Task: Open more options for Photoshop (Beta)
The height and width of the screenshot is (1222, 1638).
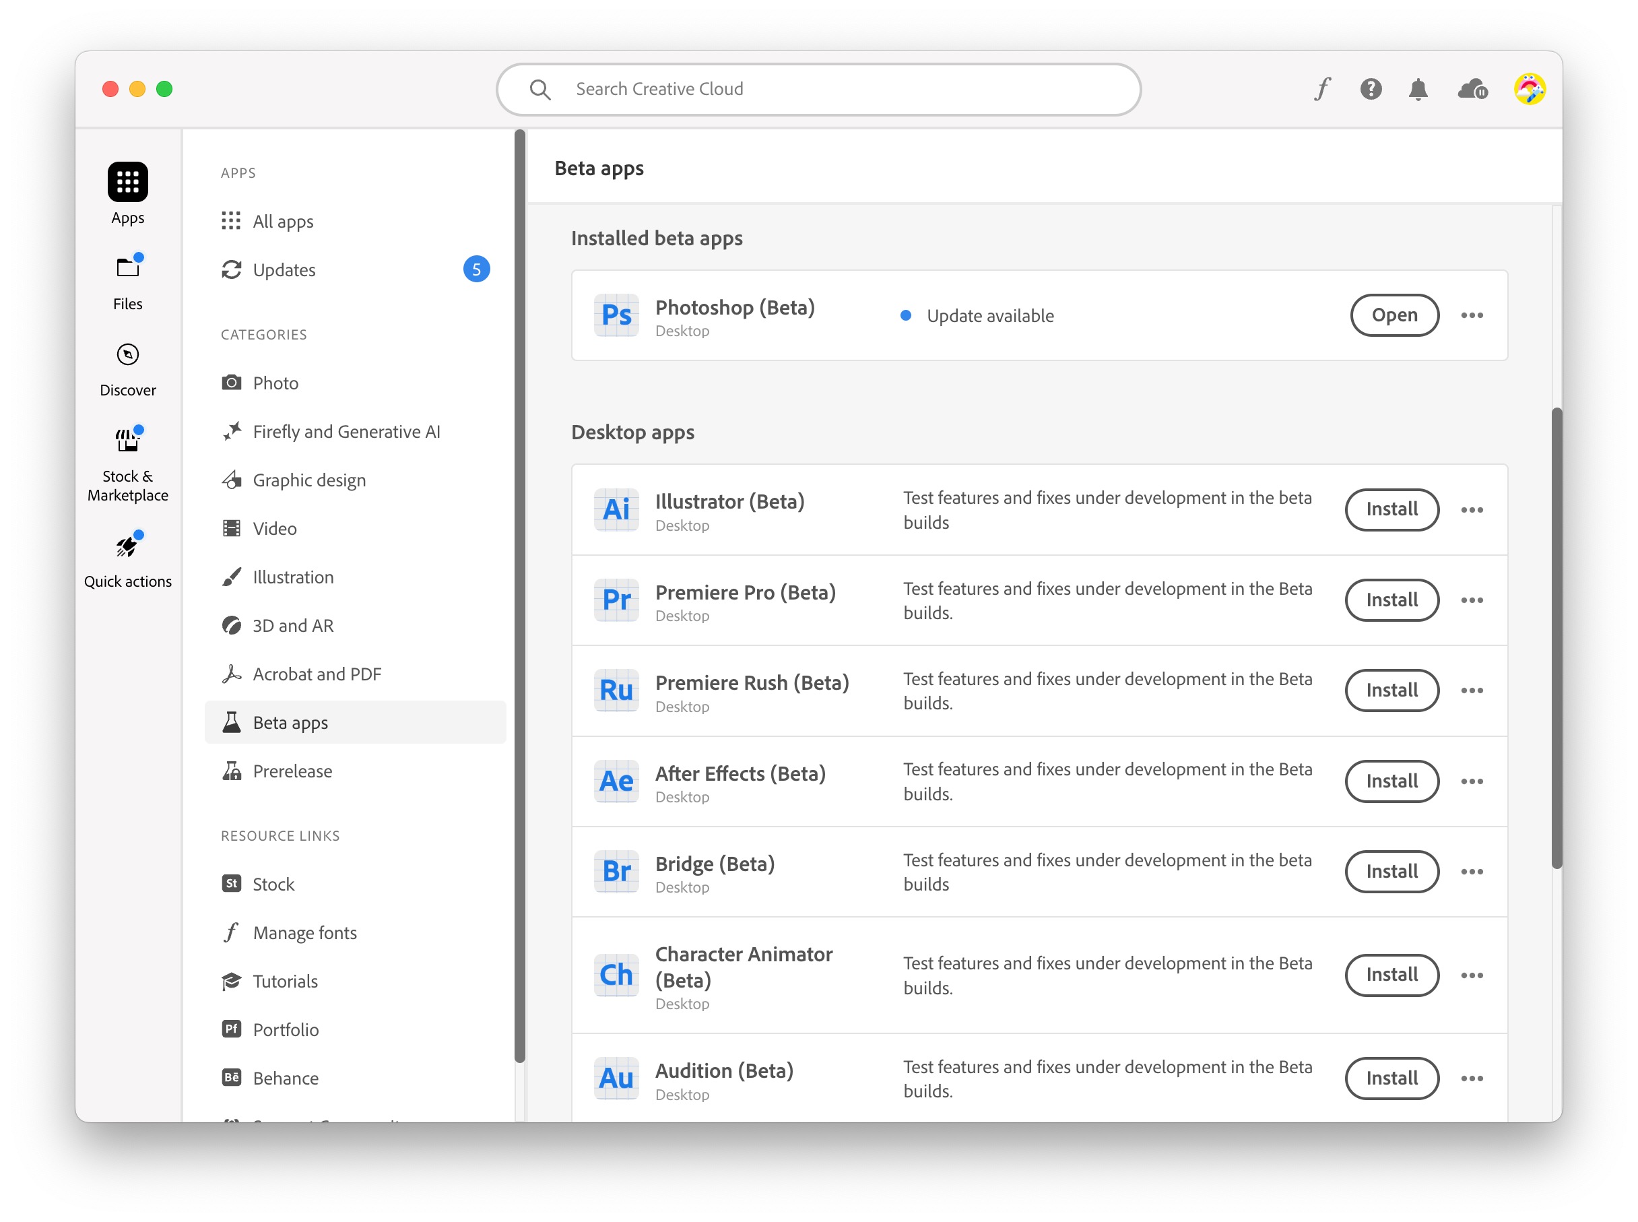Action: tap(1472, 315)
